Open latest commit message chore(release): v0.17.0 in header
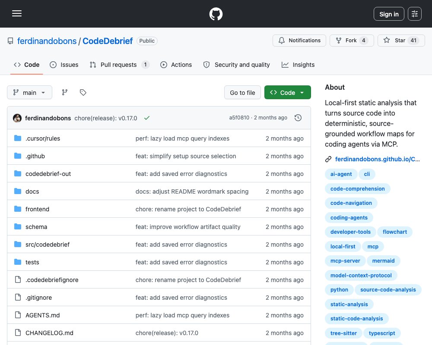This screenshot has height=345, width=432. tap(106, 118)
